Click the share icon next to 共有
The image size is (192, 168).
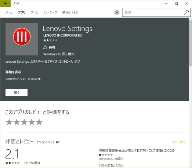[45, 47]
